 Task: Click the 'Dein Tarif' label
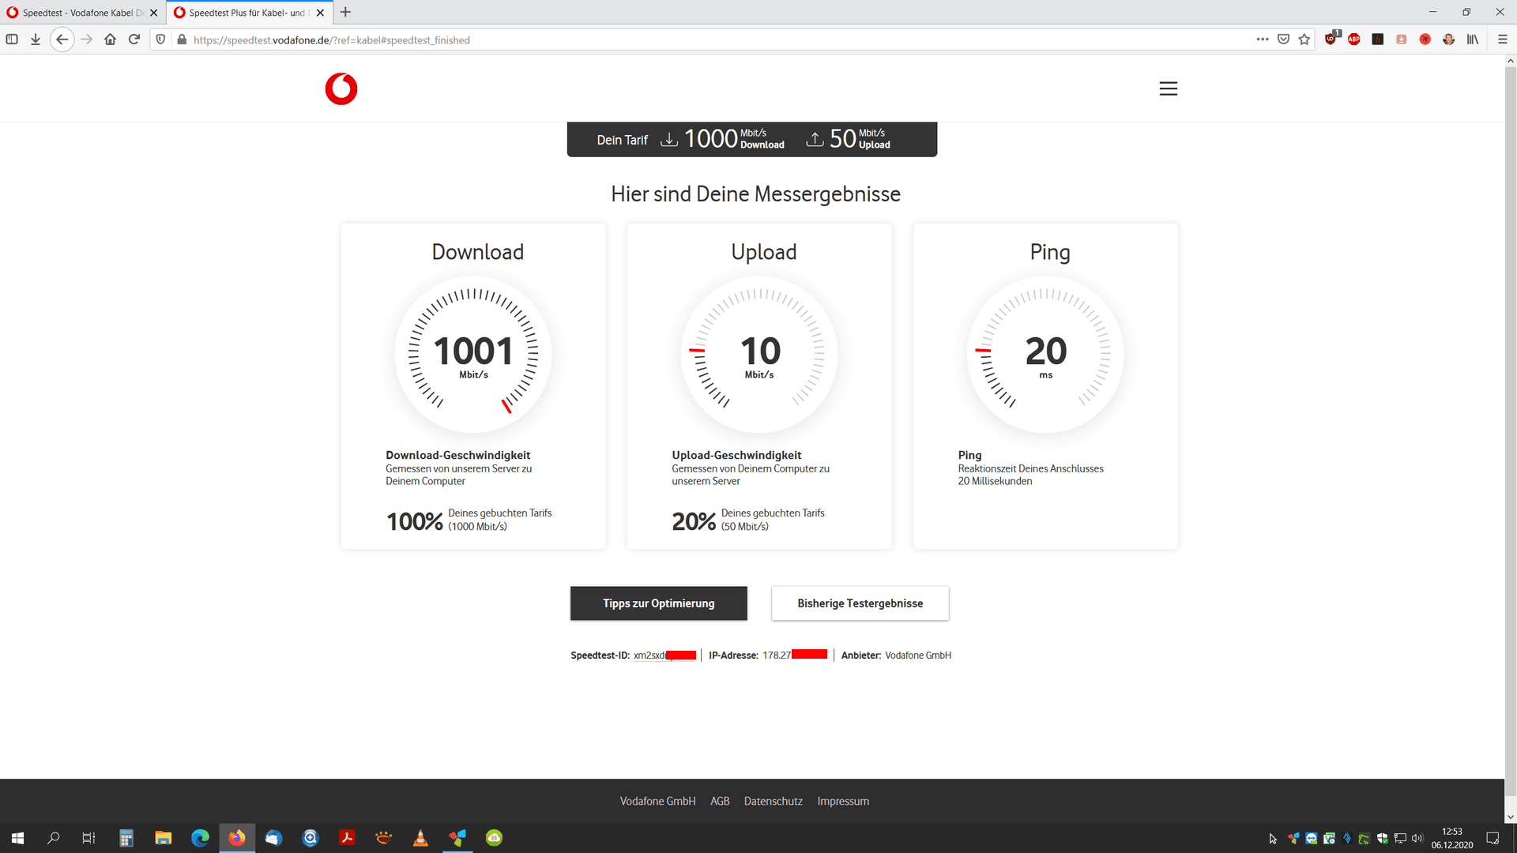[622, 140]
